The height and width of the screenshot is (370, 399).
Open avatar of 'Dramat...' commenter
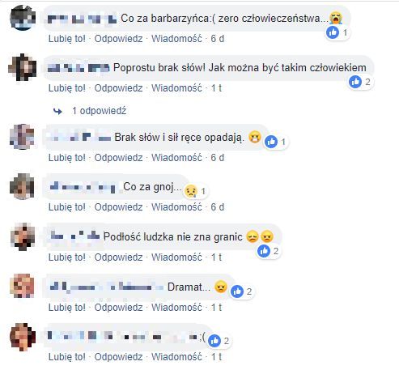click(22, 286)
